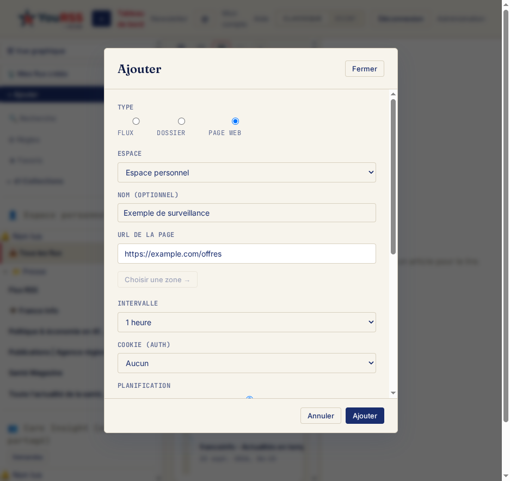Click the dialog scrollbar up arrow
This screenshot has width=510, height=481.
[x=393, y=94]
